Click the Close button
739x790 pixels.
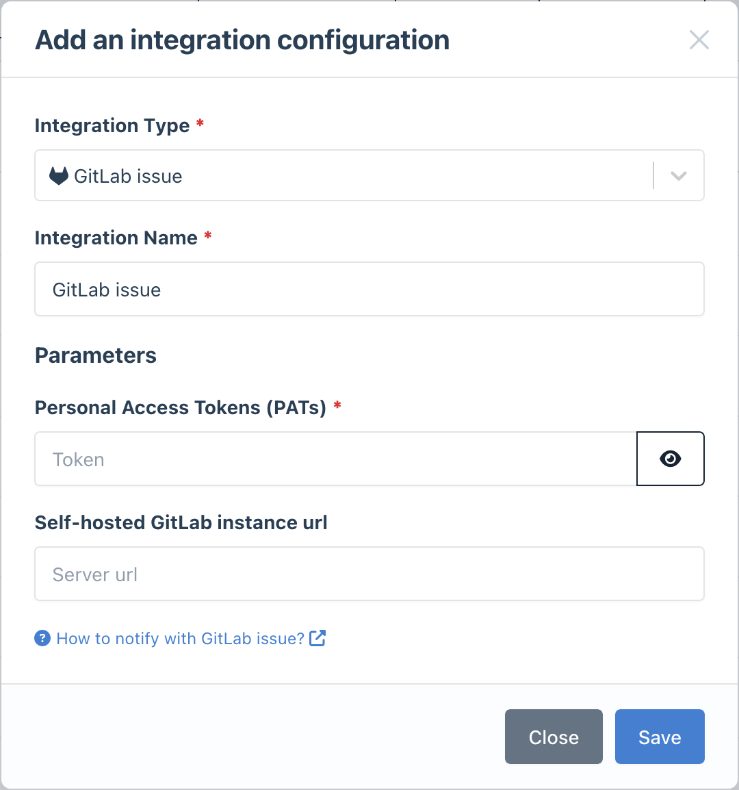pyautogui.click(x=554, y=737)
